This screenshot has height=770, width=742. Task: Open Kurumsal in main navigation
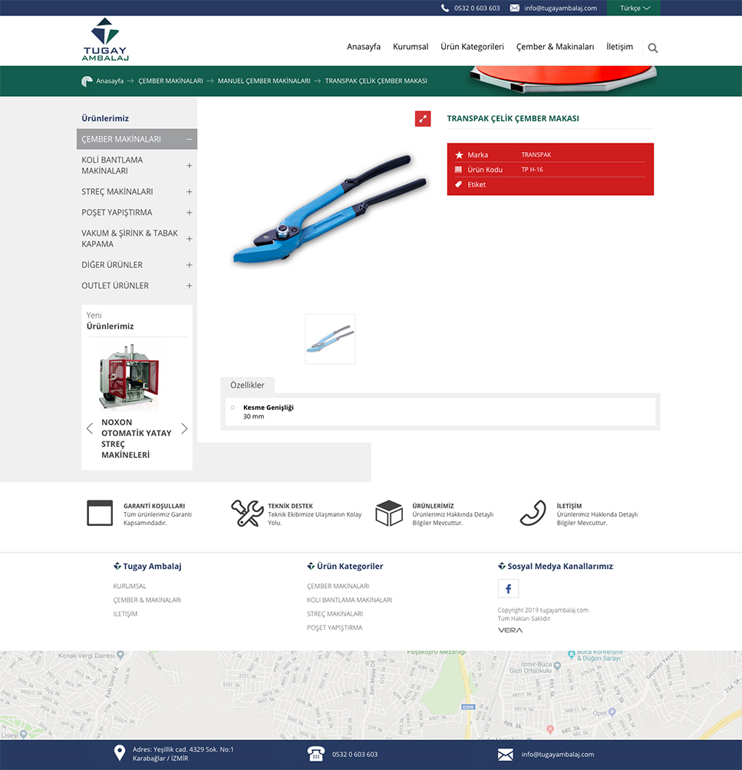click(x=411, y=47)
